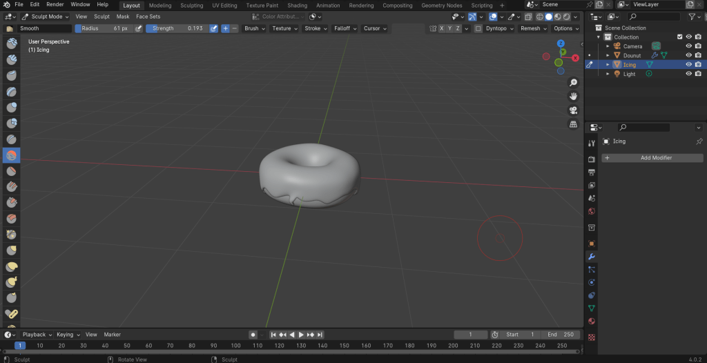
Task: Open the Modifiers wrench tab in Properties
Action: pos(591,257)
